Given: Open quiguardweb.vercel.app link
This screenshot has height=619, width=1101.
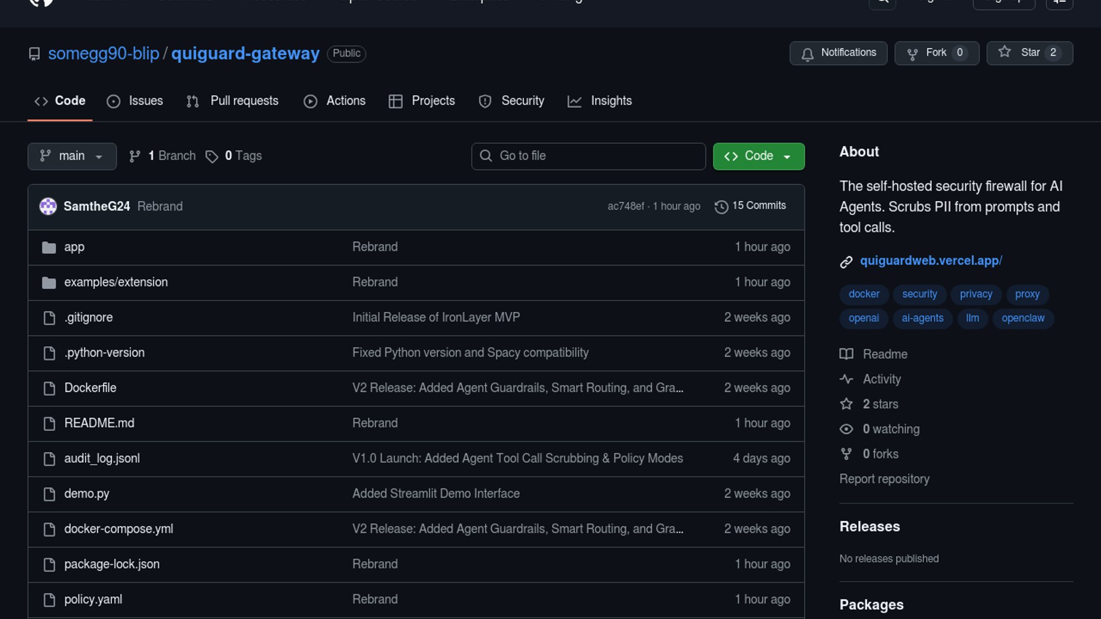Looking at the screenshot, I should click(x=930, y=261).
